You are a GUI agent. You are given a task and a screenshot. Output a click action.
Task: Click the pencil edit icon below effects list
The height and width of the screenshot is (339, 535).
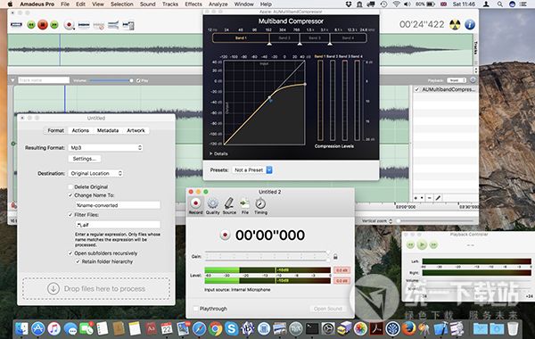point(438,198)
